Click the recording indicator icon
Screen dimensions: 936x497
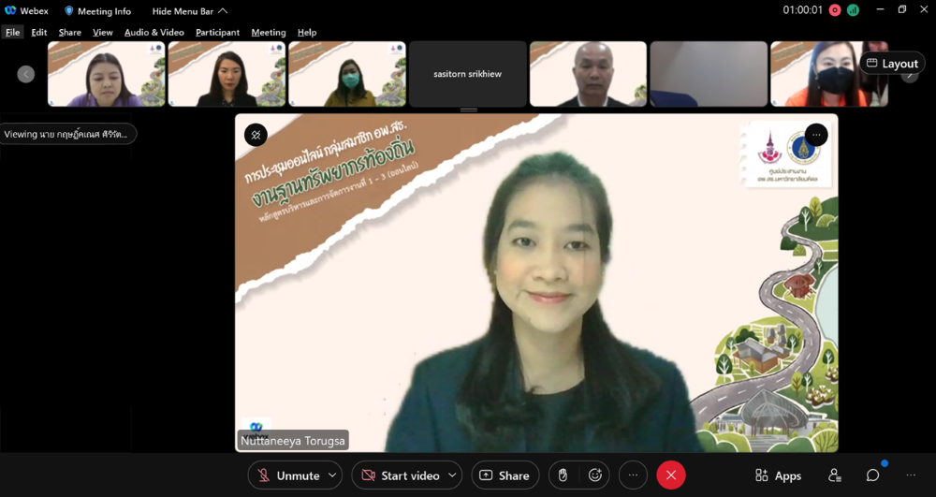(835, 10)
